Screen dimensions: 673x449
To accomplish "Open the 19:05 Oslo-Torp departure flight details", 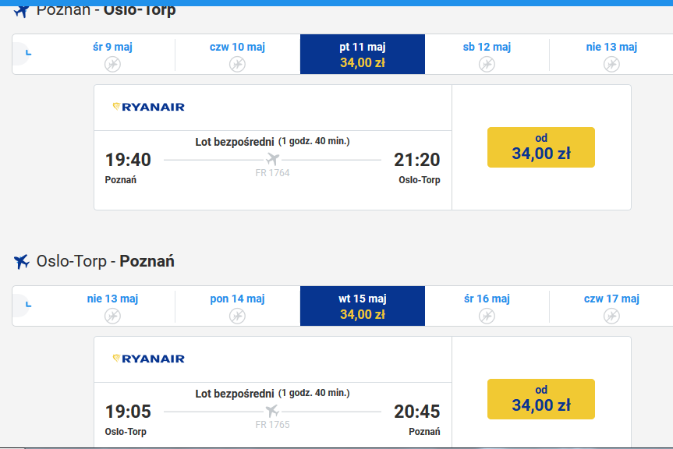I will click(273, 415).
